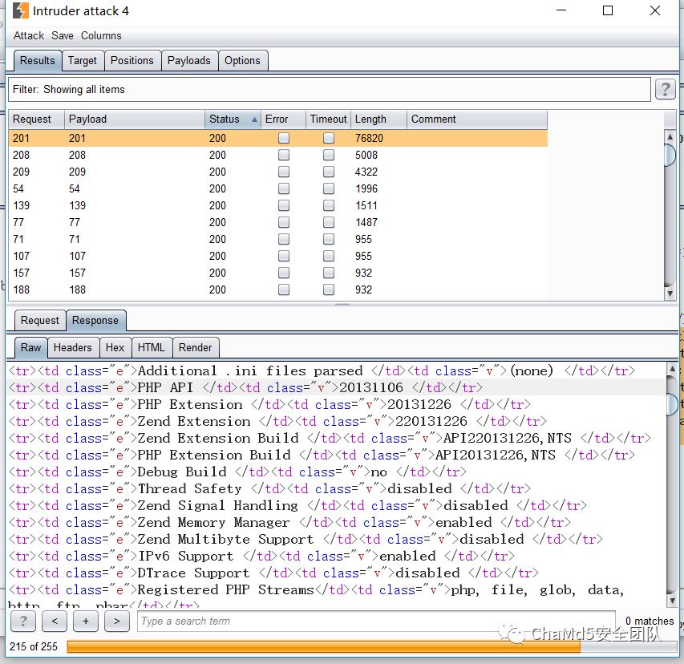Screen dimensions: 684x664
Task: Toggle Timeout checkbox for request 201
Action: click(329, 138)
